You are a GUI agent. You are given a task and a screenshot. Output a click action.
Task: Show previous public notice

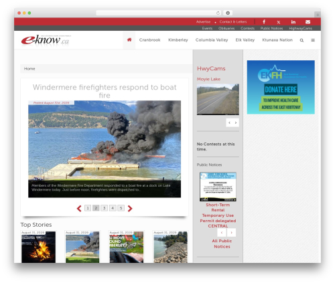click(222, 233)
